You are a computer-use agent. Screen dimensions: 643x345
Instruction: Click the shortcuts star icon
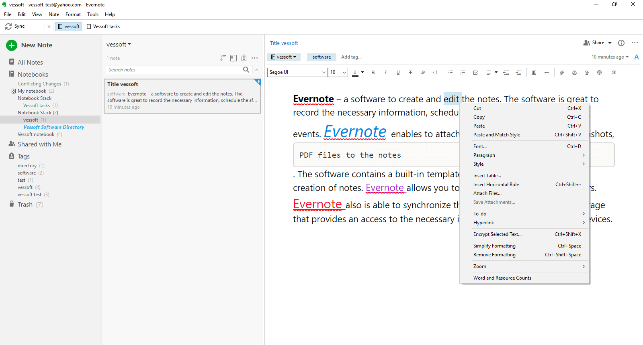pos(49,26)
